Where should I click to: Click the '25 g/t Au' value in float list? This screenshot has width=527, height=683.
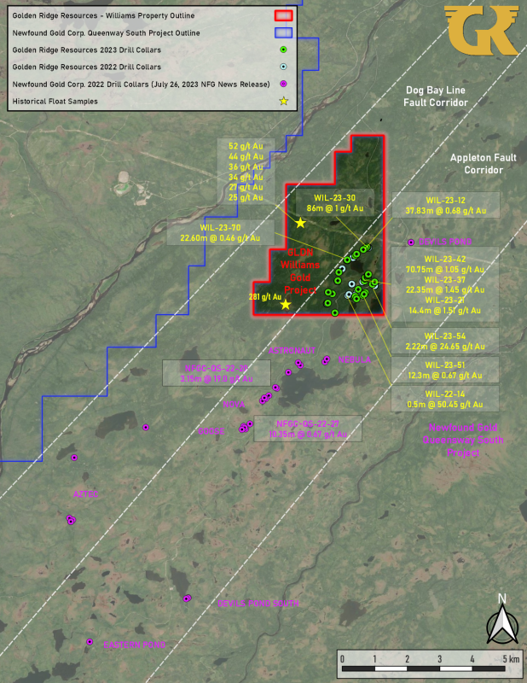pyautogui.click(x=246, y=197)
